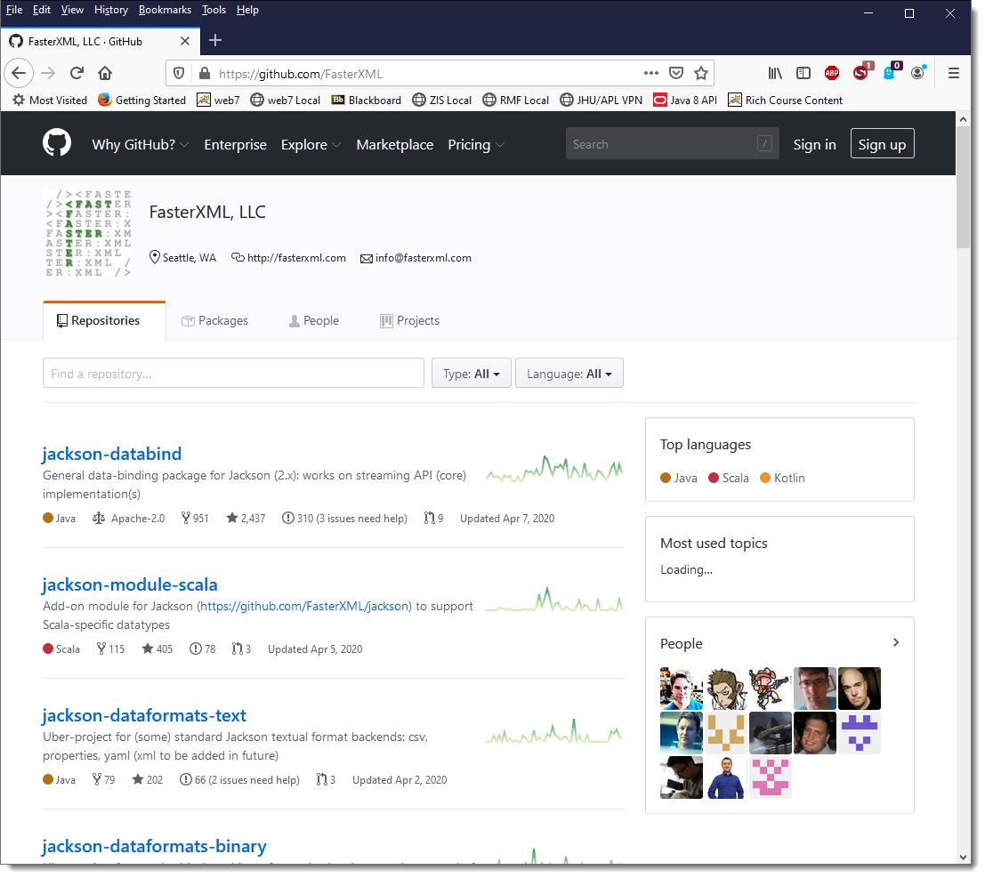Open the Bookmarks menu
Image resolution: width=985 pixels, height=878 pixels.
click(x=166, y=10)
